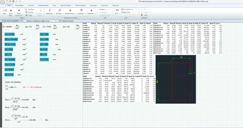Switch to the Math Formatting ribbon tab
Viewport: 243px width, 128px height.
tap(66, 5)
